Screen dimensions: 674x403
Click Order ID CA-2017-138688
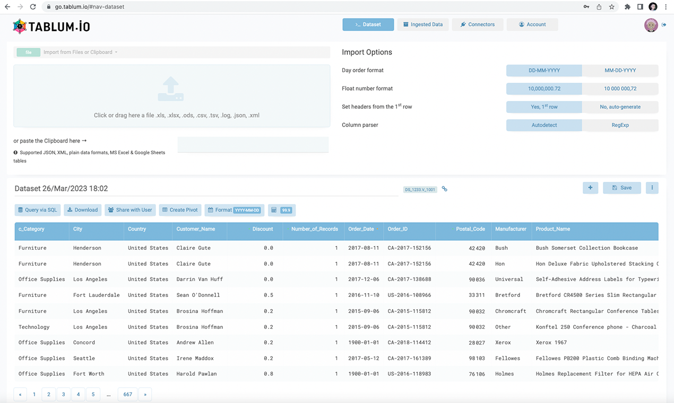tap(410, 279)
